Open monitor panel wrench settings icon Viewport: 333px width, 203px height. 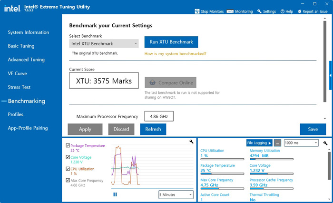tap(325, 142)
